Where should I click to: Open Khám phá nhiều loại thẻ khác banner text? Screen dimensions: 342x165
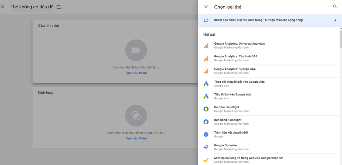258,20
